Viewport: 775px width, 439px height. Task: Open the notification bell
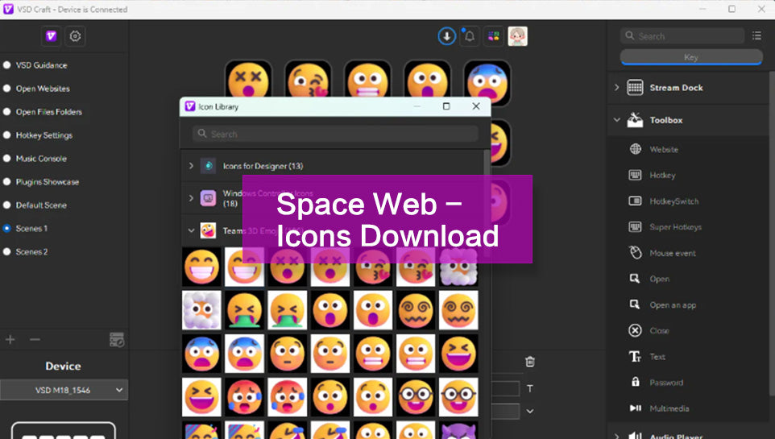(470, 36)
